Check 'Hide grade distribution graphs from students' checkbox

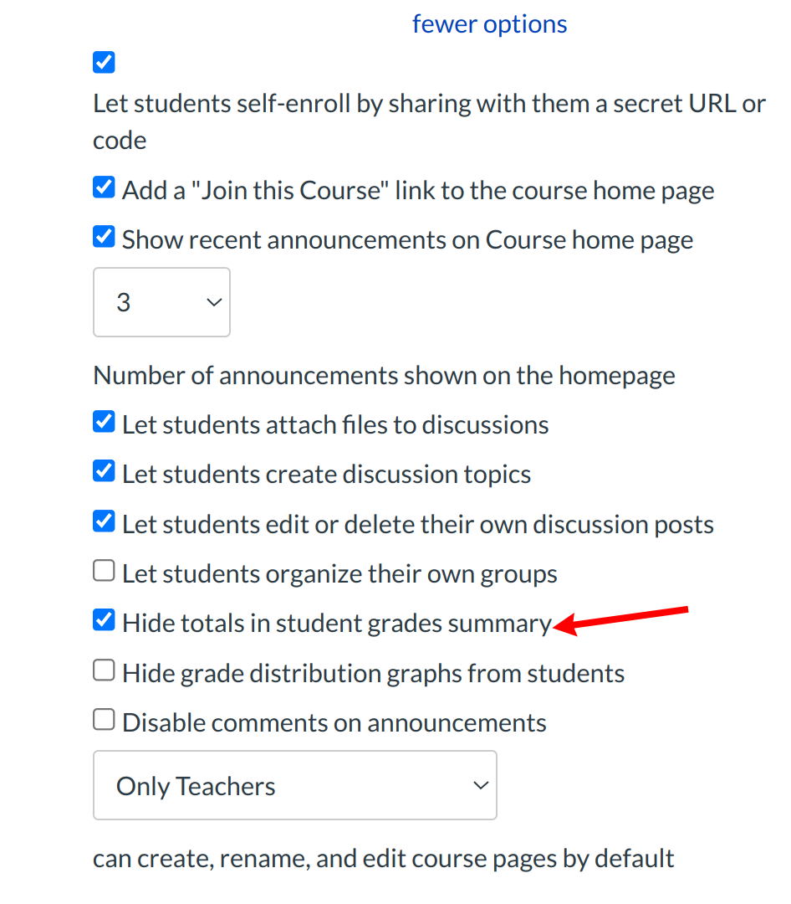tap(104, 671)
